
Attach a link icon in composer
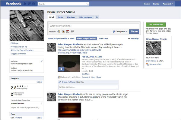coord(59,31)
